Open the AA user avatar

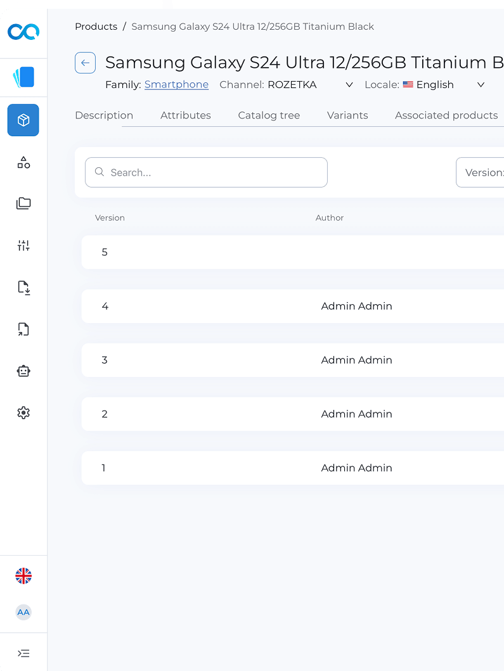[23, 612]
